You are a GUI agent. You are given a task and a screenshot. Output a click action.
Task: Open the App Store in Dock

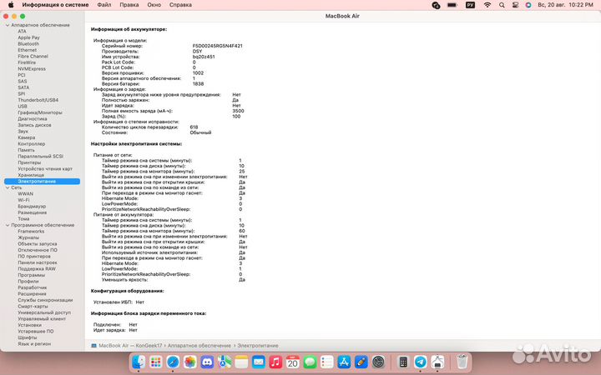point(344,362)
